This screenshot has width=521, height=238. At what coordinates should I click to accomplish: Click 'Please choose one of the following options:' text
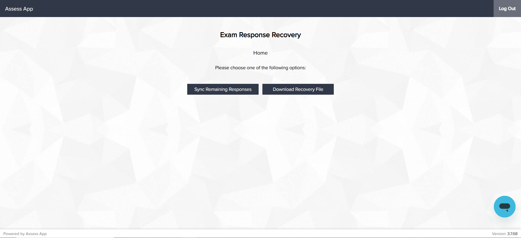tap(260, 68)
